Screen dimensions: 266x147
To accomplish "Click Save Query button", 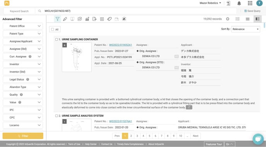I will (x=252, y=11).
